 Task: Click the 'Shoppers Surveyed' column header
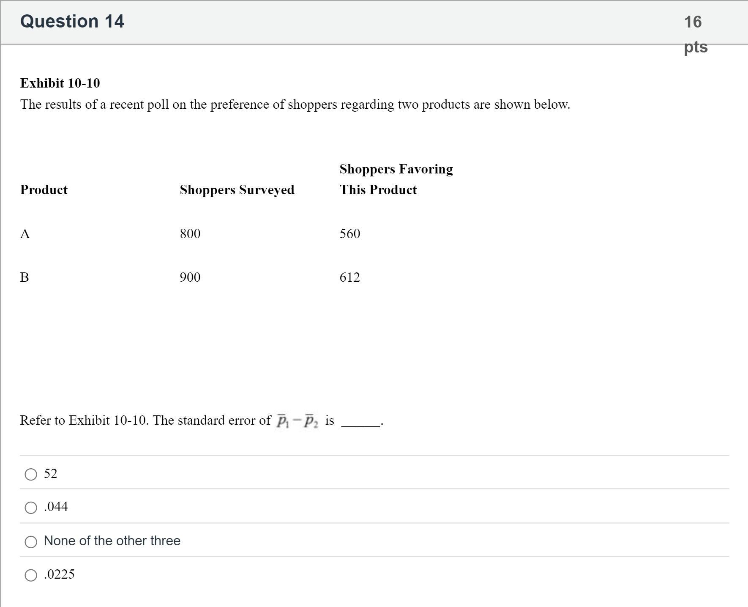[237, 190]
